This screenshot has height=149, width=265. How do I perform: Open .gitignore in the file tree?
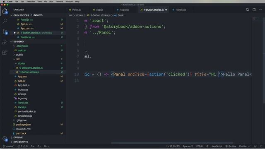click(22, 120)
